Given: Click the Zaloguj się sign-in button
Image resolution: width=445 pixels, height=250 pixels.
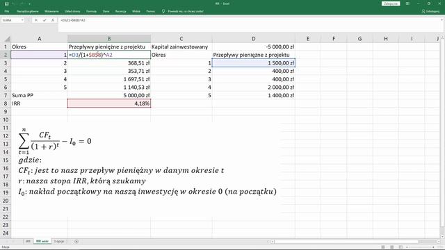Looking at the screenshot, I should pyautogui.click(x=391, y=3).
